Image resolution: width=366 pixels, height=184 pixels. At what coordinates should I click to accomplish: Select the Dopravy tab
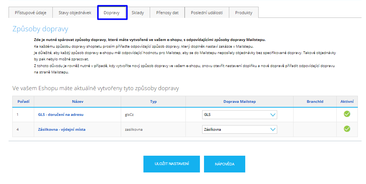pos(112,13)
